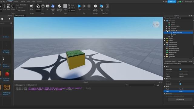The width and height of the screenshot is (194, 109).
Task: Select the Scale tool
Action: pos(8,7)
